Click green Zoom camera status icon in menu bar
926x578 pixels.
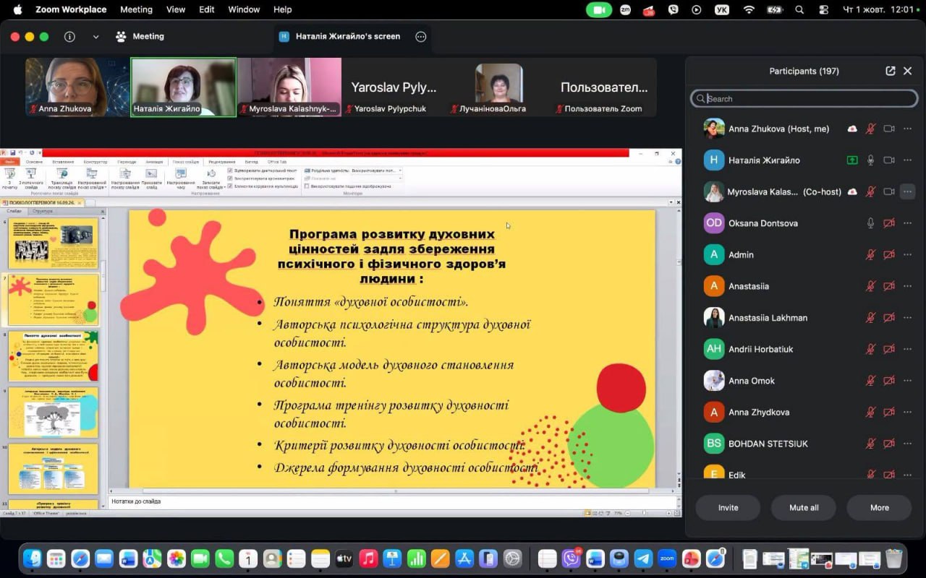click(599, 9)
